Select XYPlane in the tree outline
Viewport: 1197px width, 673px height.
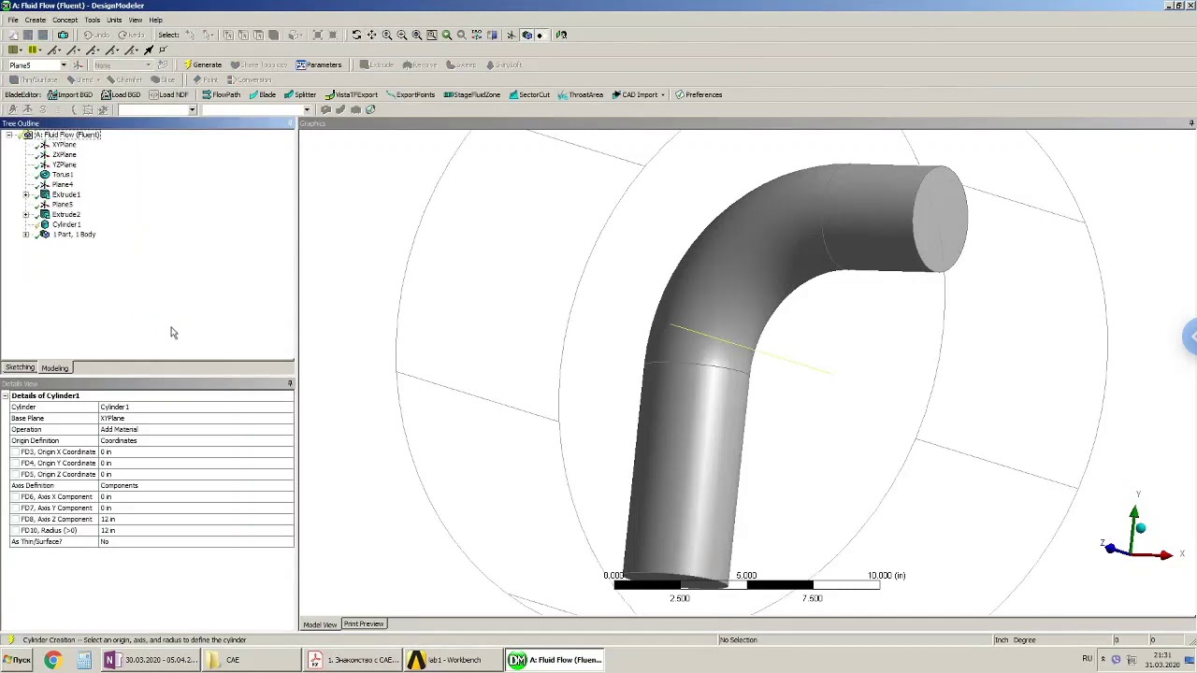[65, 145]
